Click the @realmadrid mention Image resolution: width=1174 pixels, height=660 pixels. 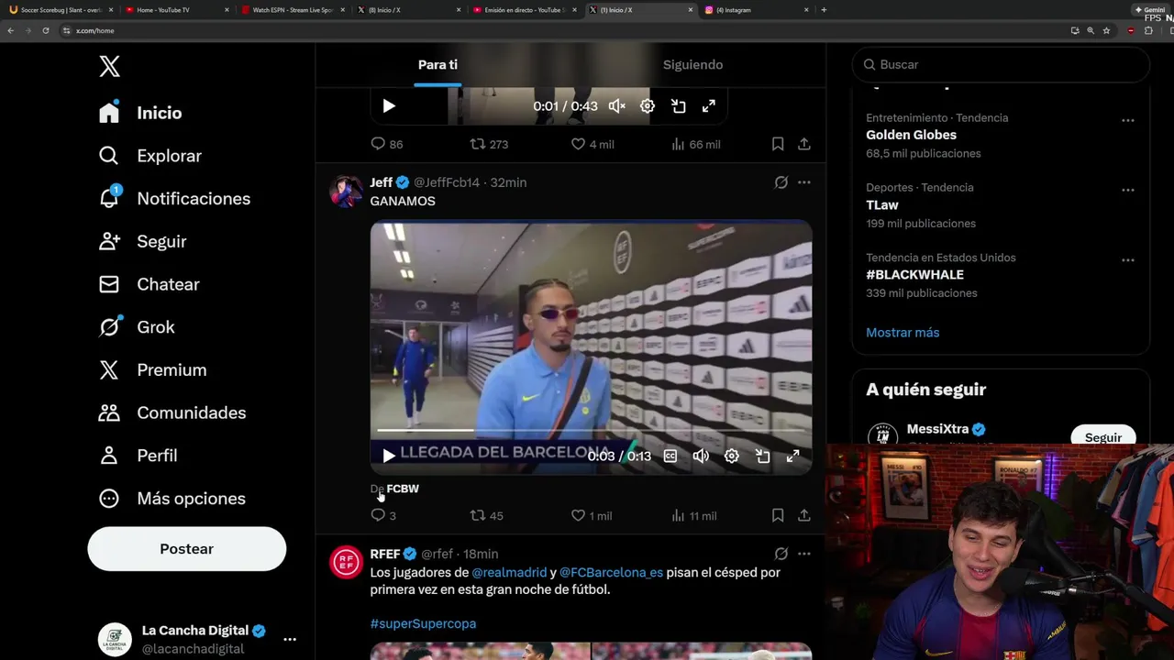click(509, 572)
